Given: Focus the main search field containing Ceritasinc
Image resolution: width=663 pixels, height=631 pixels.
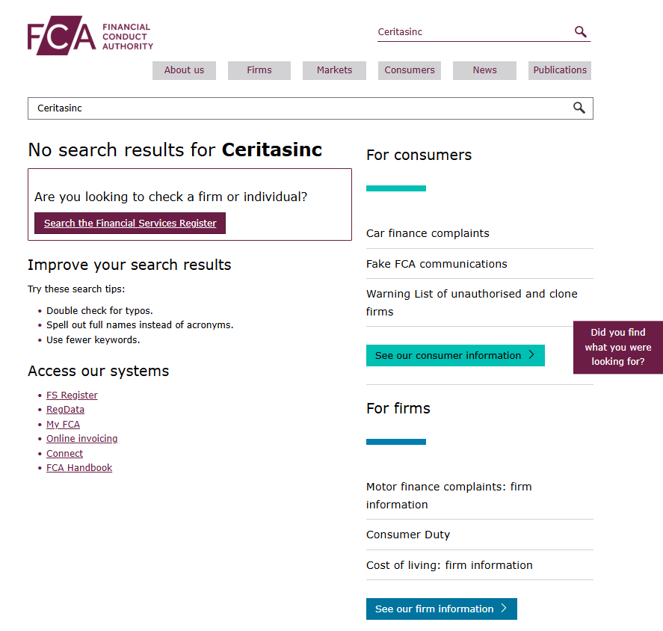Looking at the screenshot, I should pos(299,108).
